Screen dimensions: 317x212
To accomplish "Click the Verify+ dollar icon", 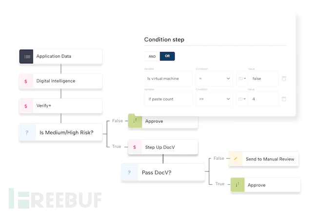I will (26, 106).
